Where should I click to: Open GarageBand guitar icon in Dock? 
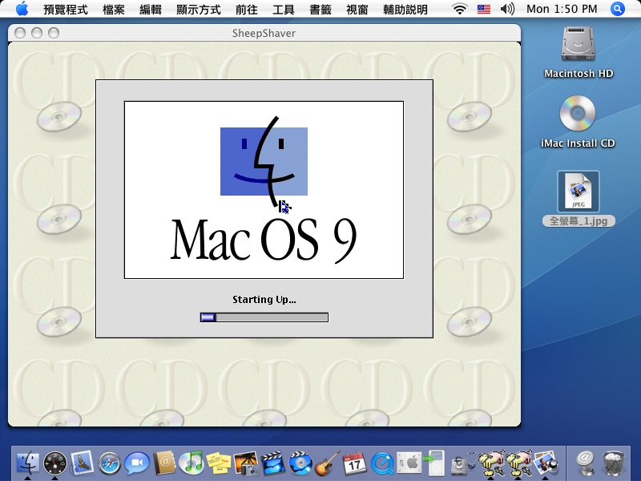click(328, 463)
